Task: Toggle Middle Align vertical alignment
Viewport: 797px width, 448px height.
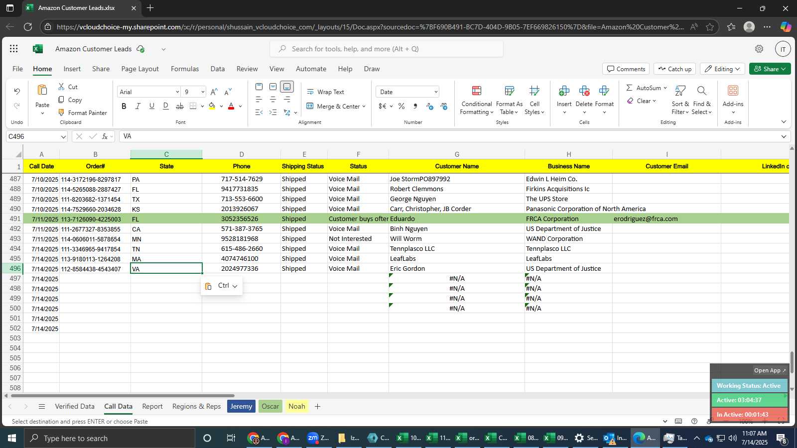Action: point(273,87)
